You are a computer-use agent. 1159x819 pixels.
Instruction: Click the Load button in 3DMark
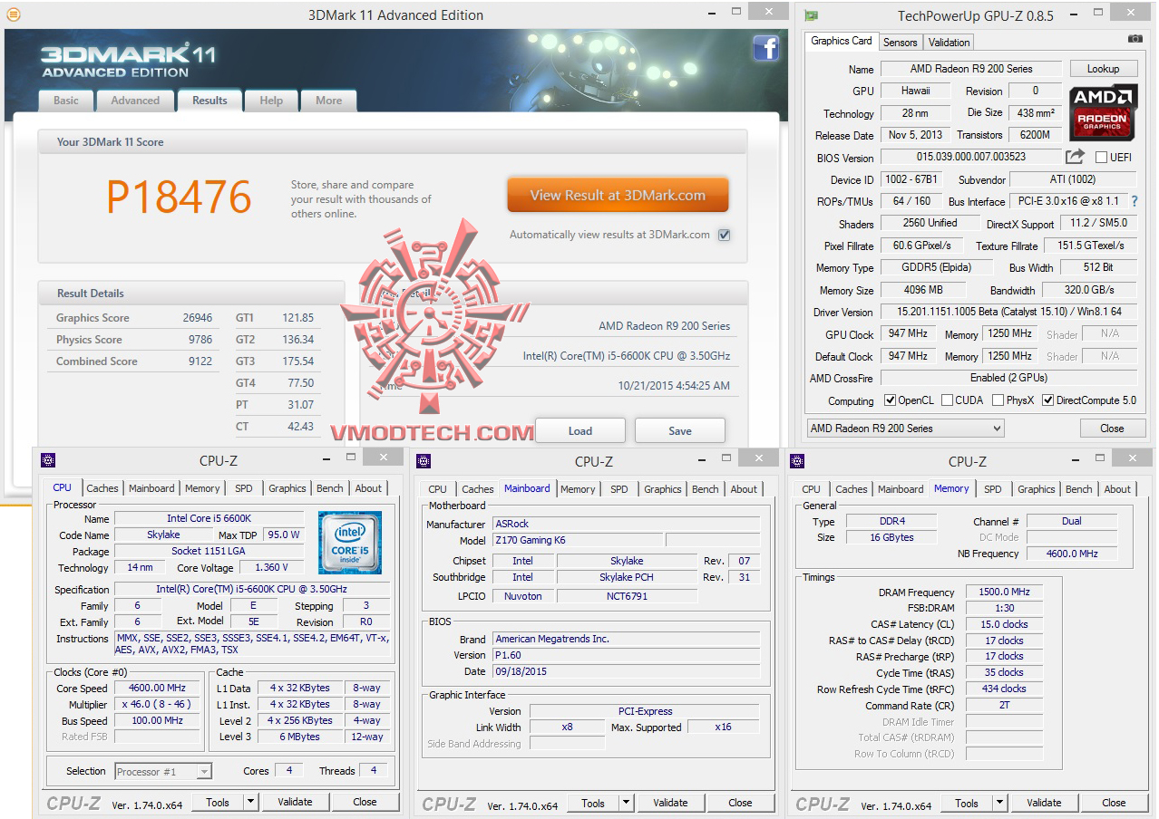pos(580,431)
